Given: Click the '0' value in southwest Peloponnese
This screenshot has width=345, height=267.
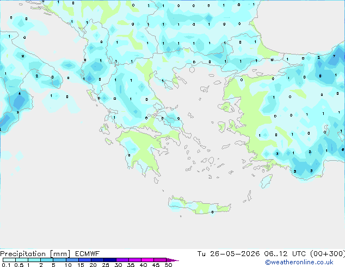Looking at the screenshot, I should [x=129, y=155].
